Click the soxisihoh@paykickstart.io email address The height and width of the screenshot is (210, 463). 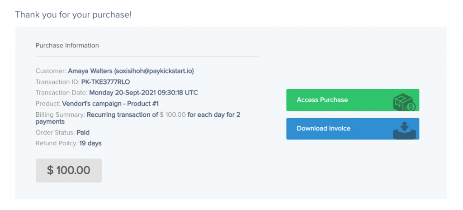pyautogui.click(x=154, y=71)
